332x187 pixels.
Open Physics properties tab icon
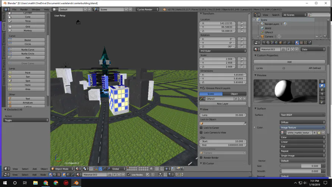(x=310, y=42)
